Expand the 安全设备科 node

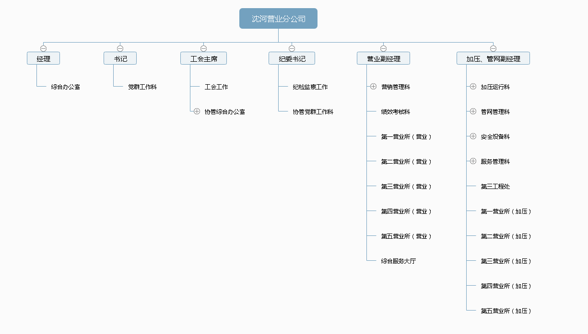473,136
